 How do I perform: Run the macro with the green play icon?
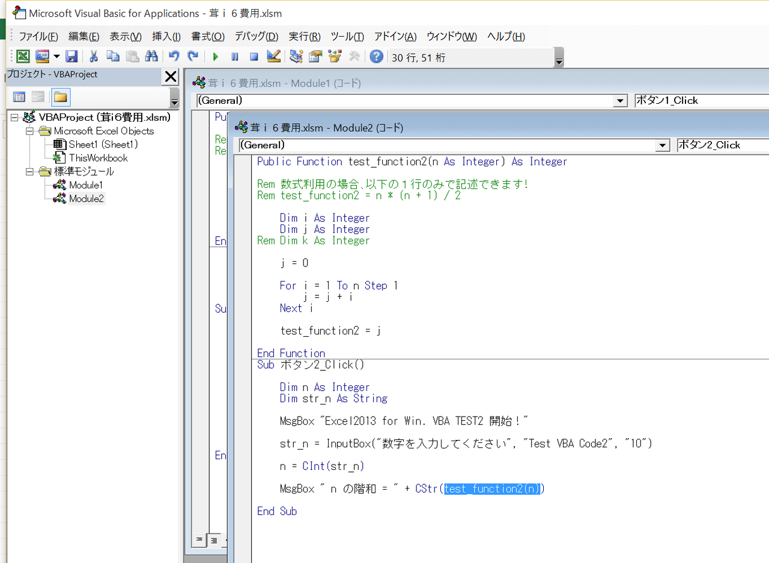tap(215, 56)
